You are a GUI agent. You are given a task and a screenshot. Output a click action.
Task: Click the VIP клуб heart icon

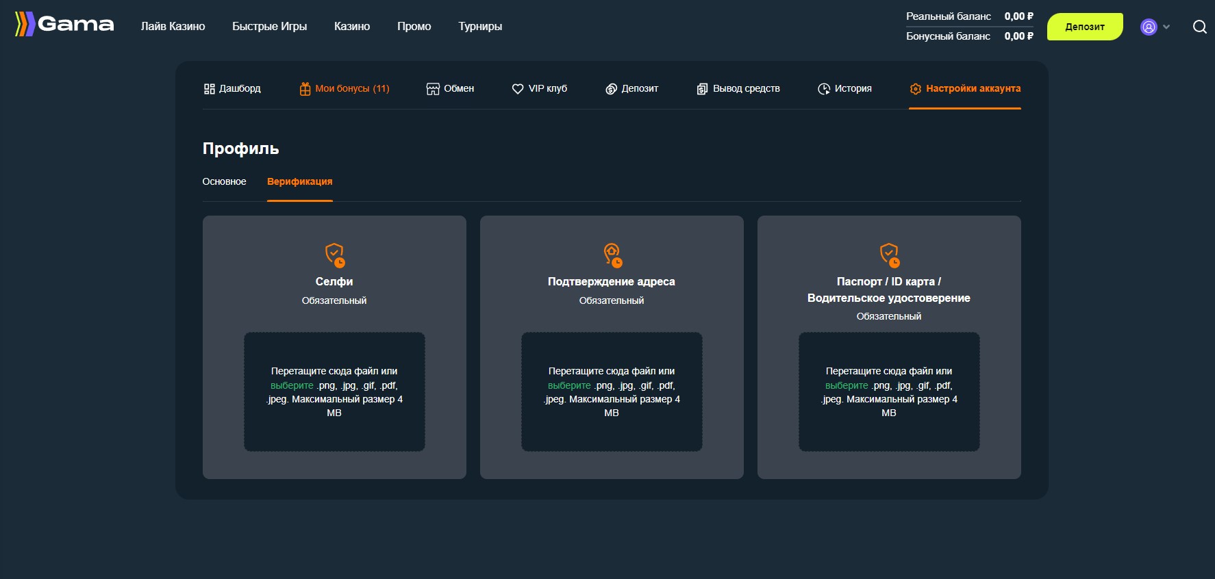click(x=518, y=89)
